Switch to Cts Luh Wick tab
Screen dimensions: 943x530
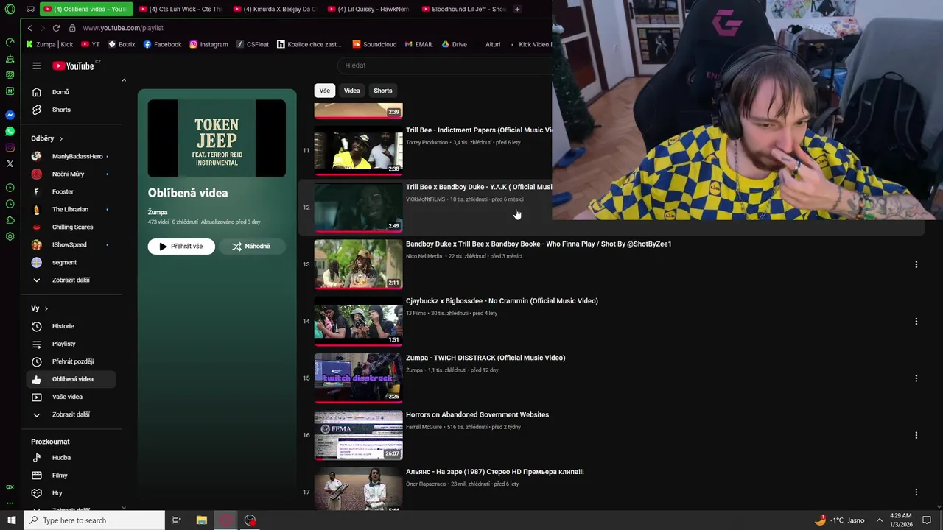[x=180, y=9]
